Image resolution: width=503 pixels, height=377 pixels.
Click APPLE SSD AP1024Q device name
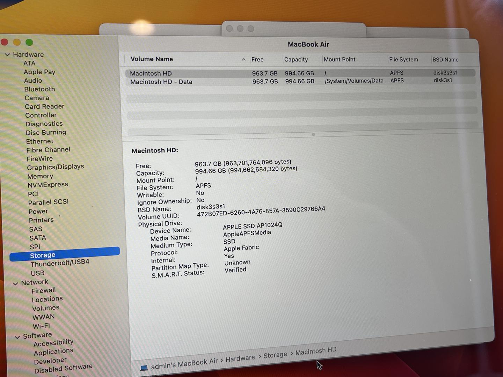coord(253,226)
